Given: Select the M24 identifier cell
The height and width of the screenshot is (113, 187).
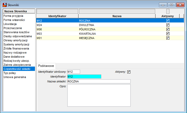Looking at the screenshot, I should click(x=57, y=25).
